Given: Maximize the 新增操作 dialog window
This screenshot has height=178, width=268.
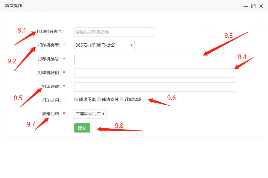Looking at the screenshot, I should [x=253, y=6].
